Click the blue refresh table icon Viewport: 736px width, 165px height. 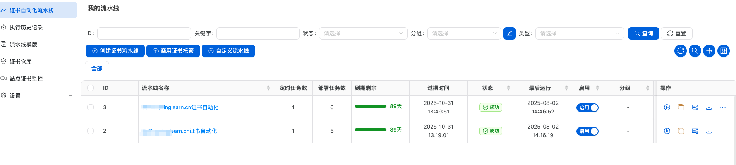click(x=680, y=51)
